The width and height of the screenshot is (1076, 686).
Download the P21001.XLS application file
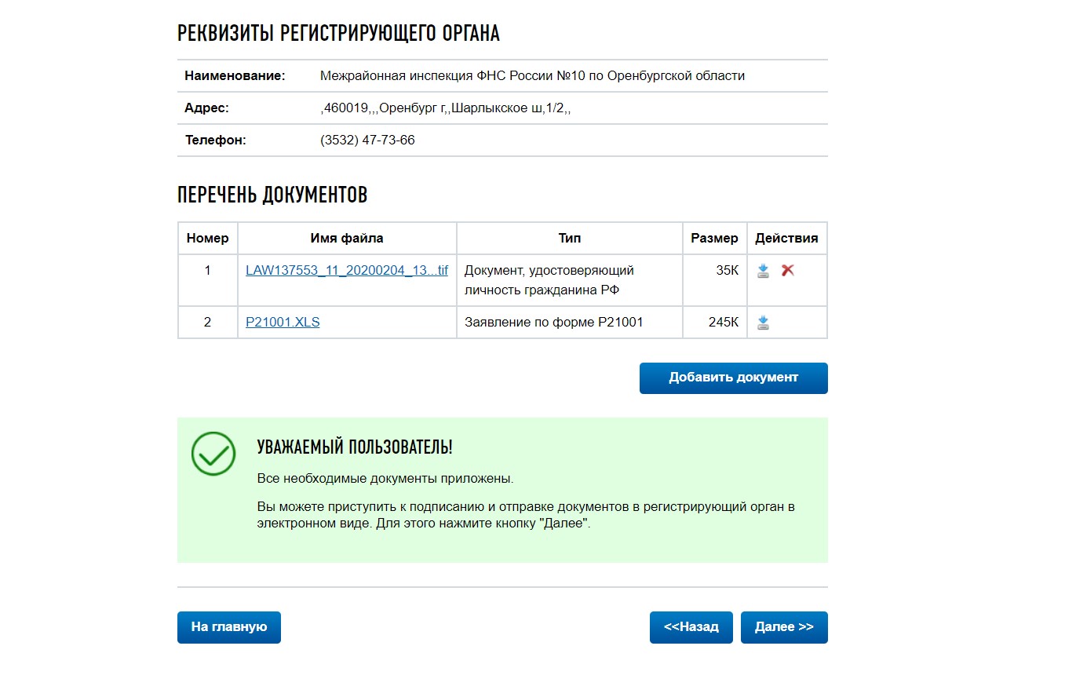pos(763,323)
